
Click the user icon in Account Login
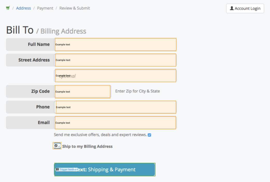coord(232,8)
